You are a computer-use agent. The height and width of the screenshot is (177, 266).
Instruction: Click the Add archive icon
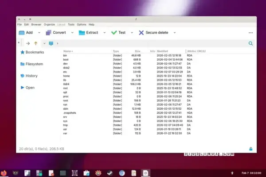pos(22,32)
